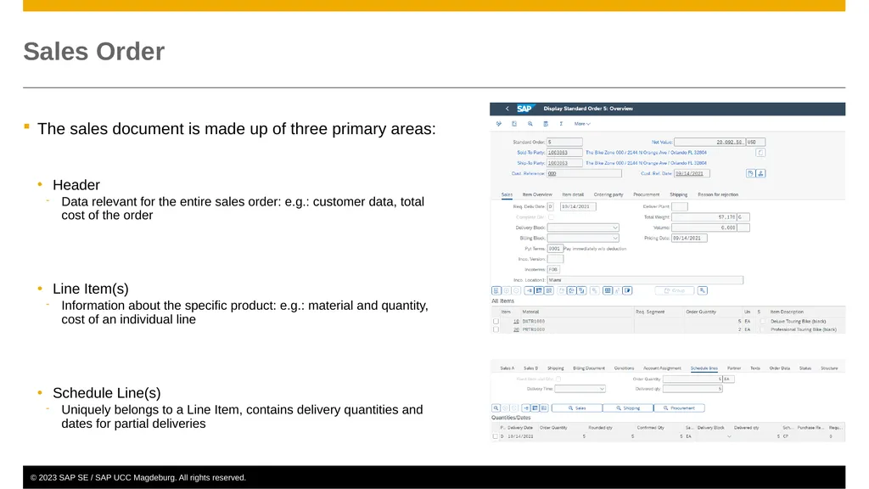Click select all icon in All Items toolbar
This screenshot has width=869, height=489.
(539, 290)
